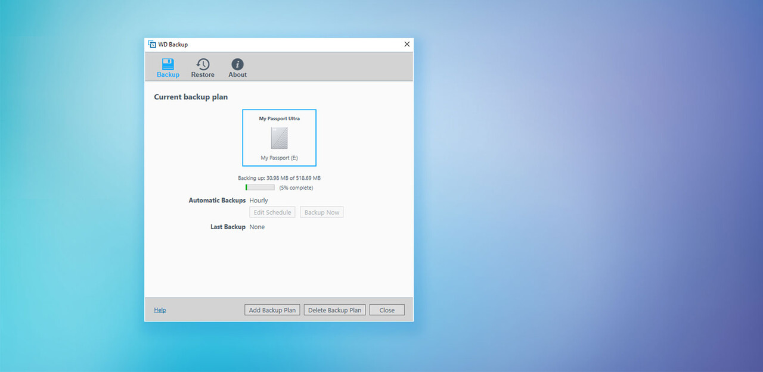Click the Add Backup Plan button
The height and width of the screenshot is (372, 763).
[272, 310]
